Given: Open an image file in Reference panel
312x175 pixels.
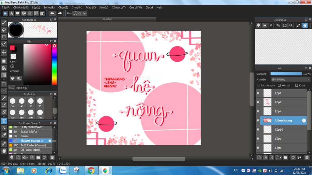Looking at the screenshot, I should point(265,26).
